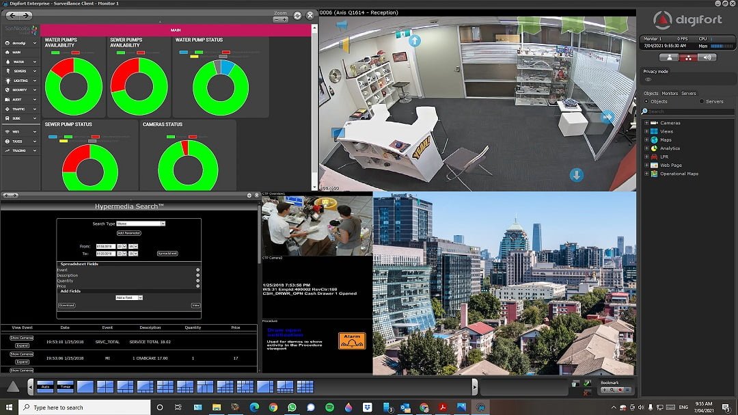Open the Search Type dropdown in Hypermedia Search
The width and height of the screenshot is (738, 415).
coord(141,224)
